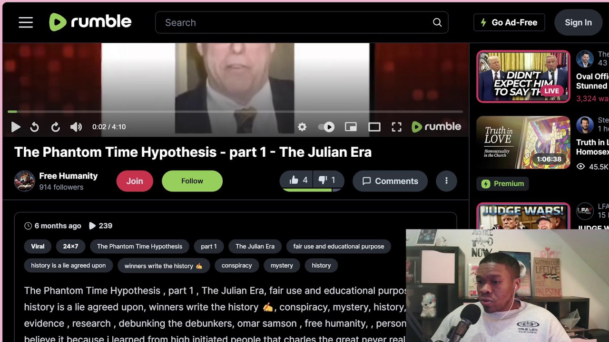Skip forward with the forward arrow

click(x=56, y=127)
